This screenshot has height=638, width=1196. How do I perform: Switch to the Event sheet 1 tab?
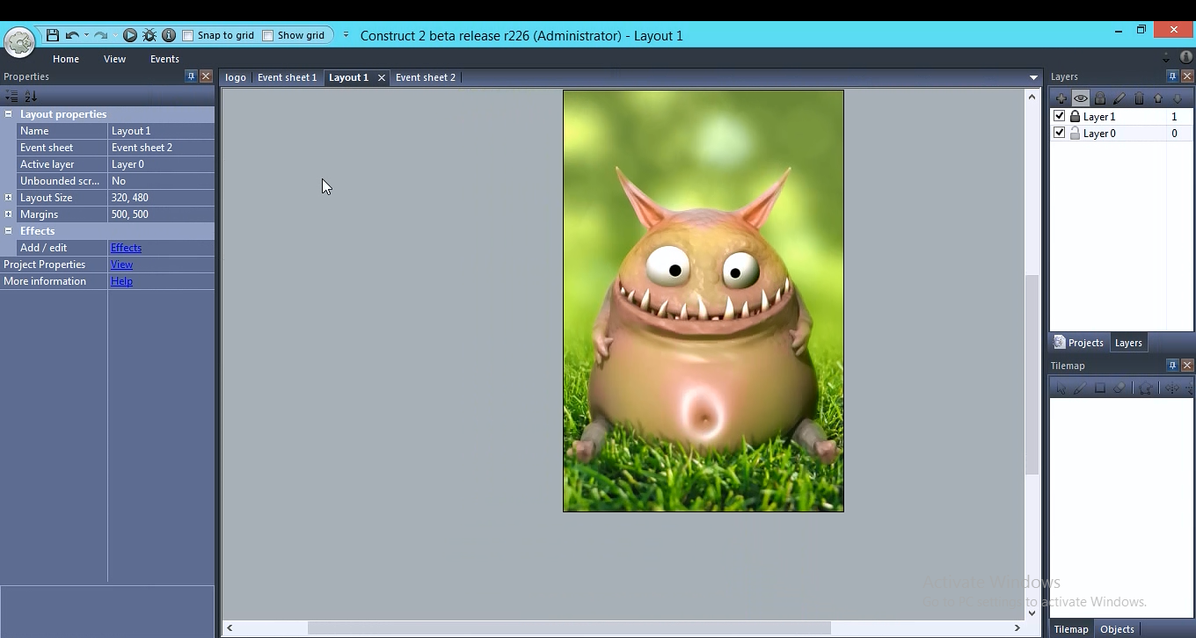pyautogui.click(x=287, y=77)
